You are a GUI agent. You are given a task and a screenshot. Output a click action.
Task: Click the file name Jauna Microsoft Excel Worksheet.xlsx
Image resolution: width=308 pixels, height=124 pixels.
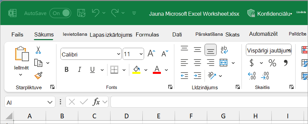[x=194, y=14]
